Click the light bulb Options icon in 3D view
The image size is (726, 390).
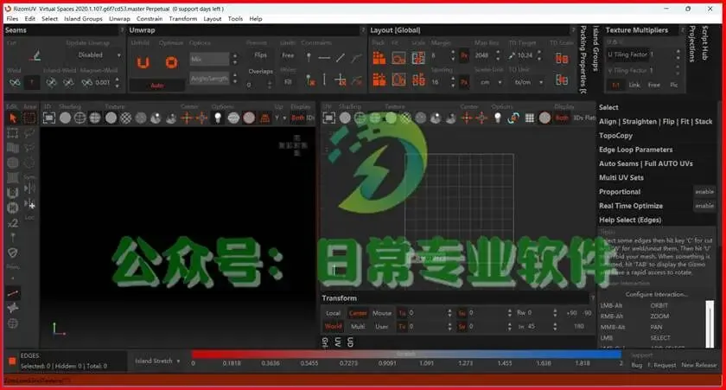(x=218, y=118)
